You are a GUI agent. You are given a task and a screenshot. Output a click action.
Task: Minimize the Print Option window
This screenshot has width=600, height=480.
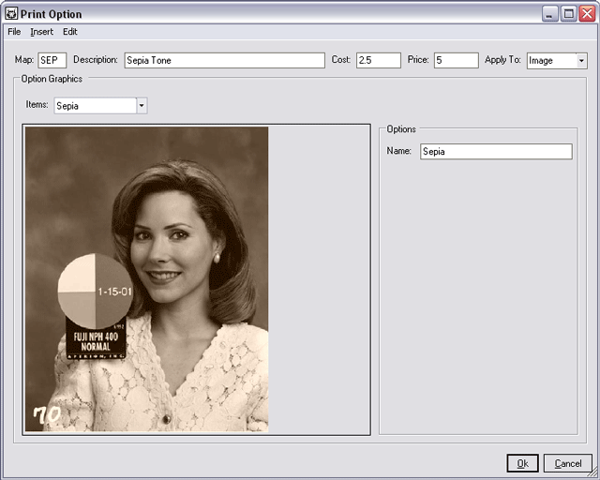(549, 14)
